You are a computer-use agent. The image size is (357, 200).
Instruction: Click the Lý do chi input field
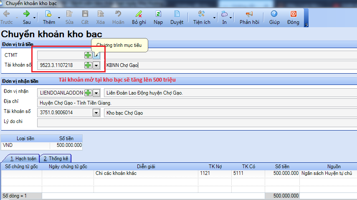(197, 123)
